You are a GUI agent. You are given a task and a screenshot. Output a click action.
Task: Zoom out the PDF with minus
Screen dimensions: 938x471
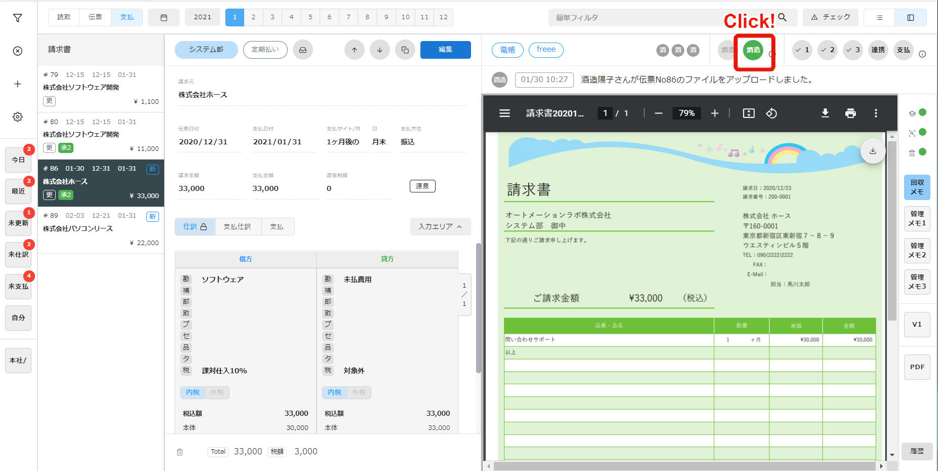(x=658, y=113)
